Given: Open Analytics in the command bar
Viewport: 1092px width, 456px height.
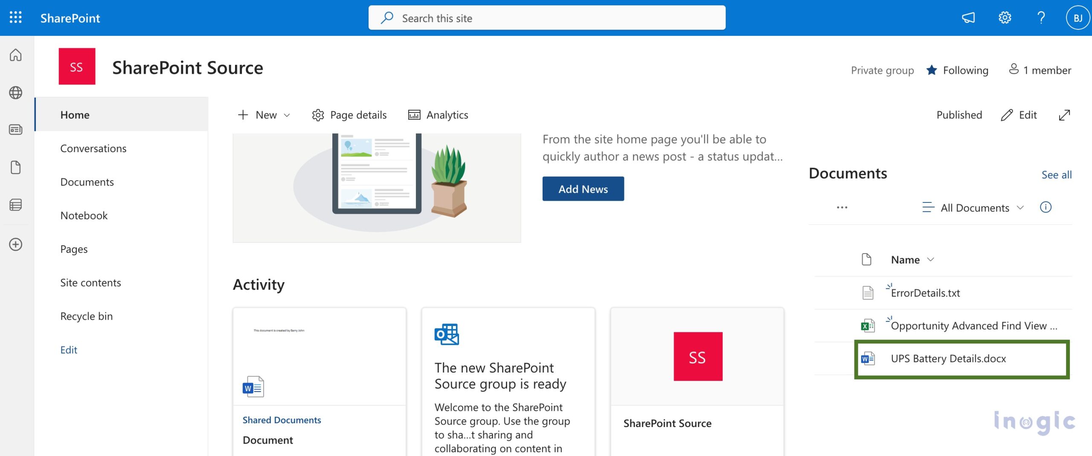Looking at the screenshot, I should pos(438,115).
